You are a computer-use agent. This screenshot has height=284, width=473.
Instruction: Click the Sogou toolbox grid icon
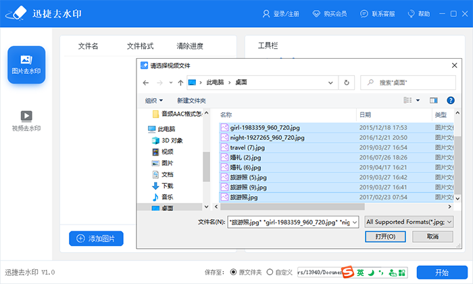click(x=402, y=273)
